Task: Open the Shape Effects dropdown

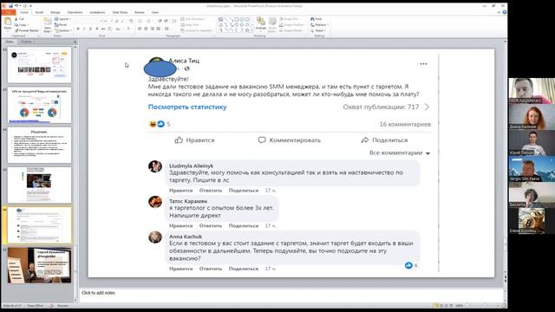Action: (291, 30)
